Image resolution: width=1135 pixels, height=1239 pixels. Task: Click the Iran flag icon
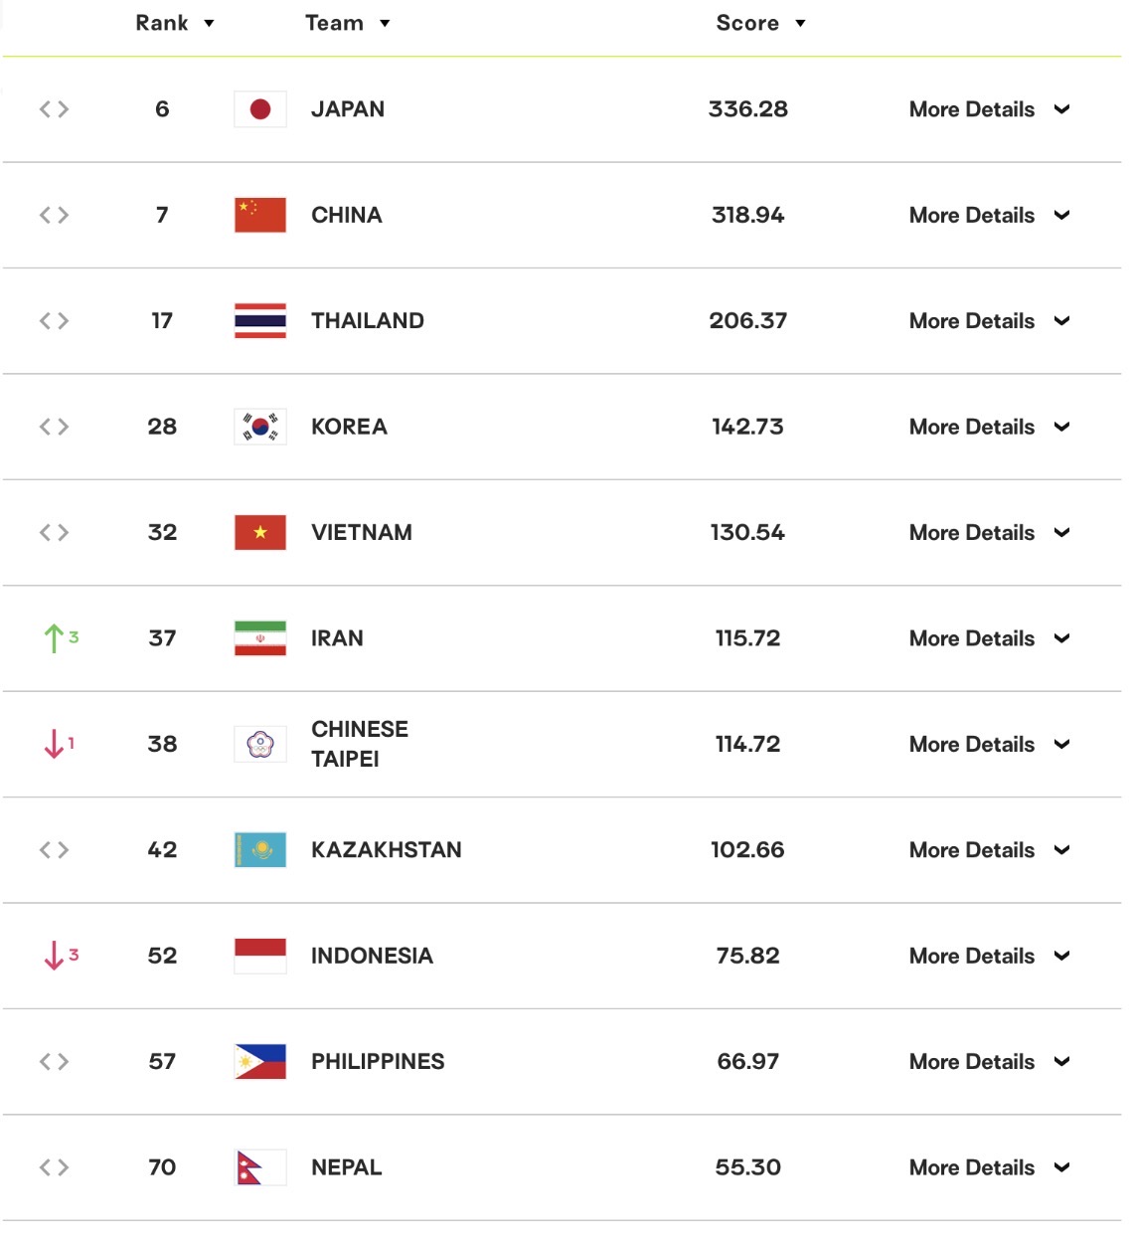pyautogui.click(x=260, y=638)
